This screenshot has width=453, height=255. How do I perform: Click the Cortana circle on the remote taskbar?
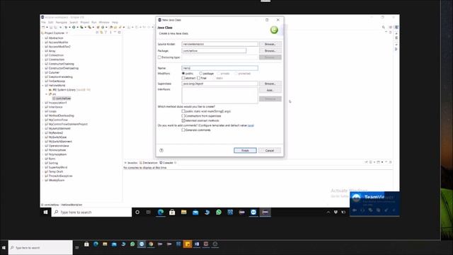pos(137,212)
